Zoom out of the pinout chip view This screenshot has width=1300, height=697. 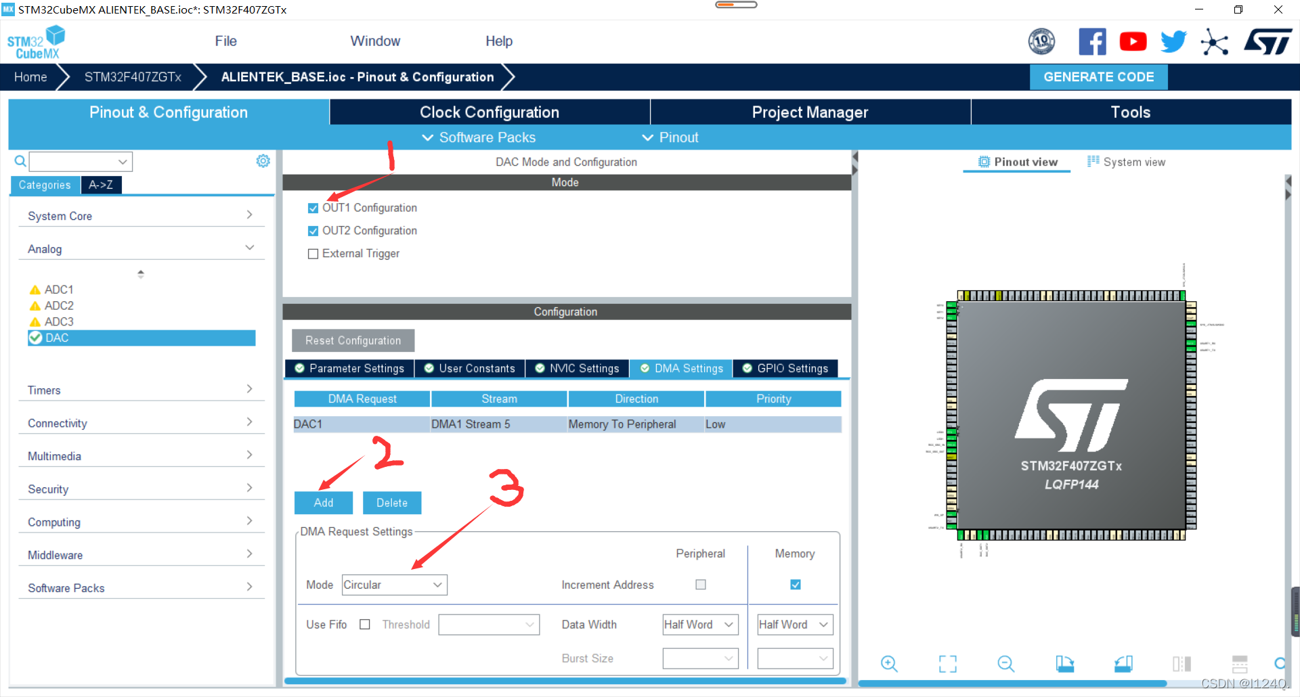[x=1006, y=664]
